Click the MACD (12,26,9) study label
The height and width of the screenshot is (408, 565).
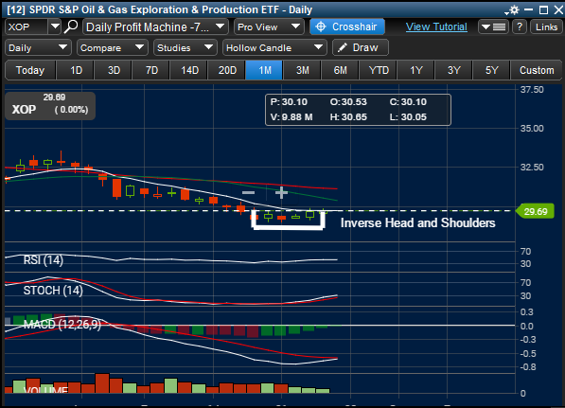click(x=62, y=325)
